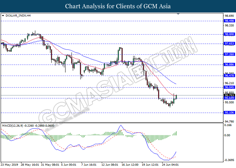The height and width of the screenshot is (168, 236).
Task: Click the 24 Jun 04:01 date label
Action: (170, 165)
